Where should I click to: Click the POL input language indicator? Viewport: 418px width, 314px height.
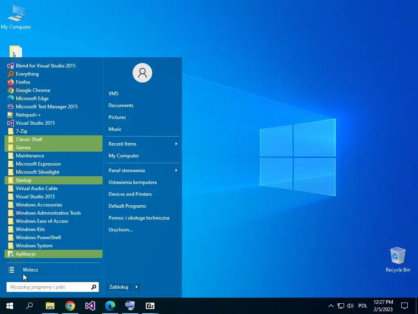coord(363,306)
